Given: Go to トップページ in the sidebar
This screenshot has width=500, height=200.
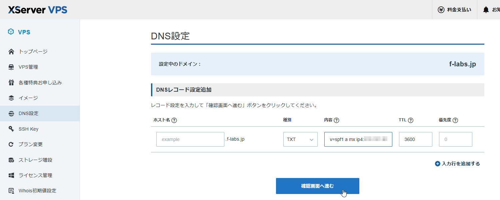Looking at the screenshot, I should click(33, 51).
